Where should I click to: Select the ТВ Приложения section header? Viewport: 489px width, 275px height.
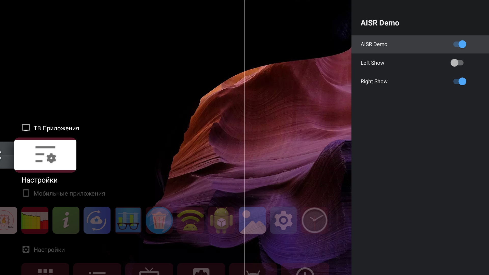(x=56, y=128)
